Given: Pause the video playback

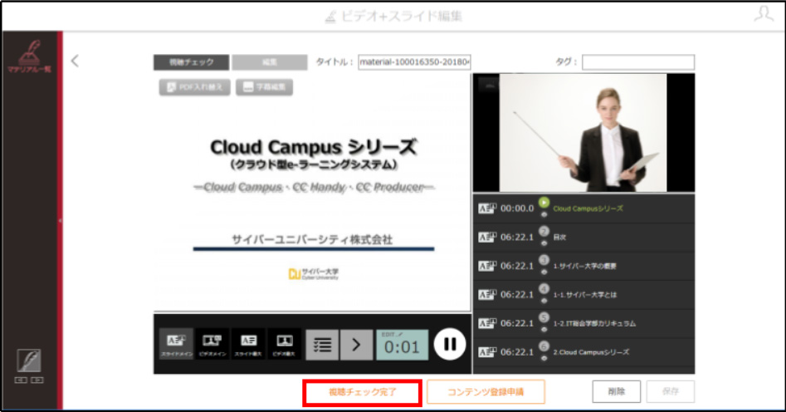Looking at the screenshot, I should coord(450,344).
